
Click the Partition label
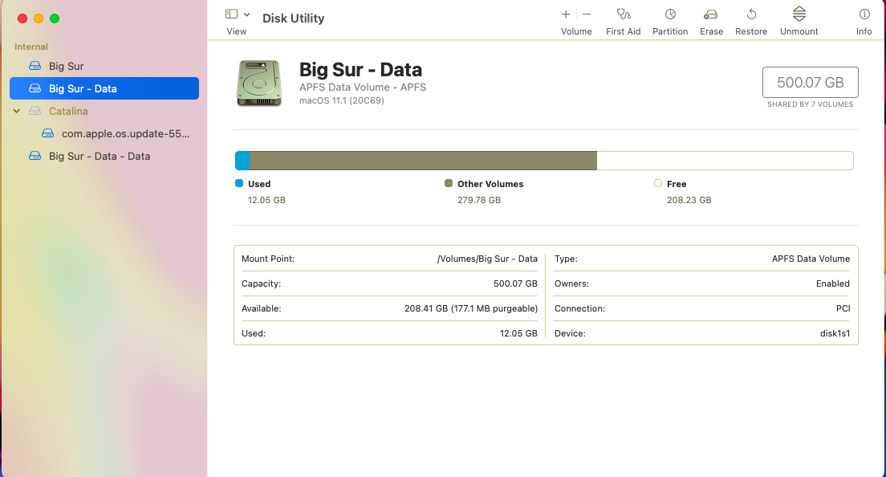(670, 31)
